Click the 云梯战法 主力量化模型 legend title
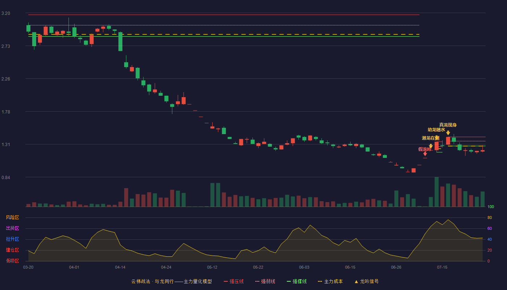 [172, 281]
